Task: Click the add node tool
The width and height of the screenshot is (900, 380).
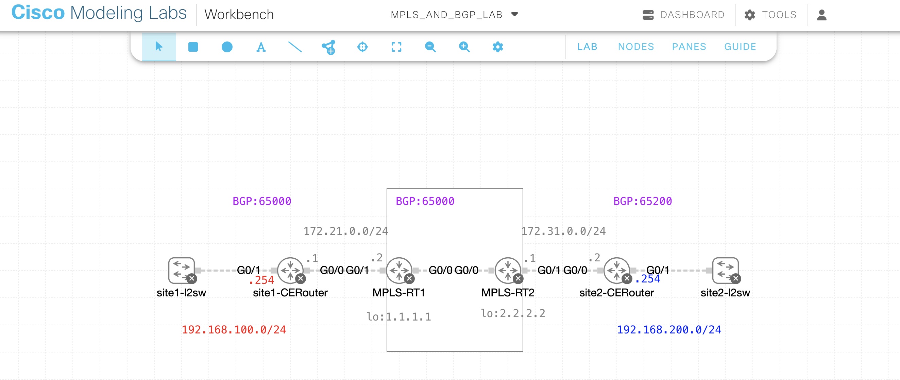Action: (x=329, y=47)
